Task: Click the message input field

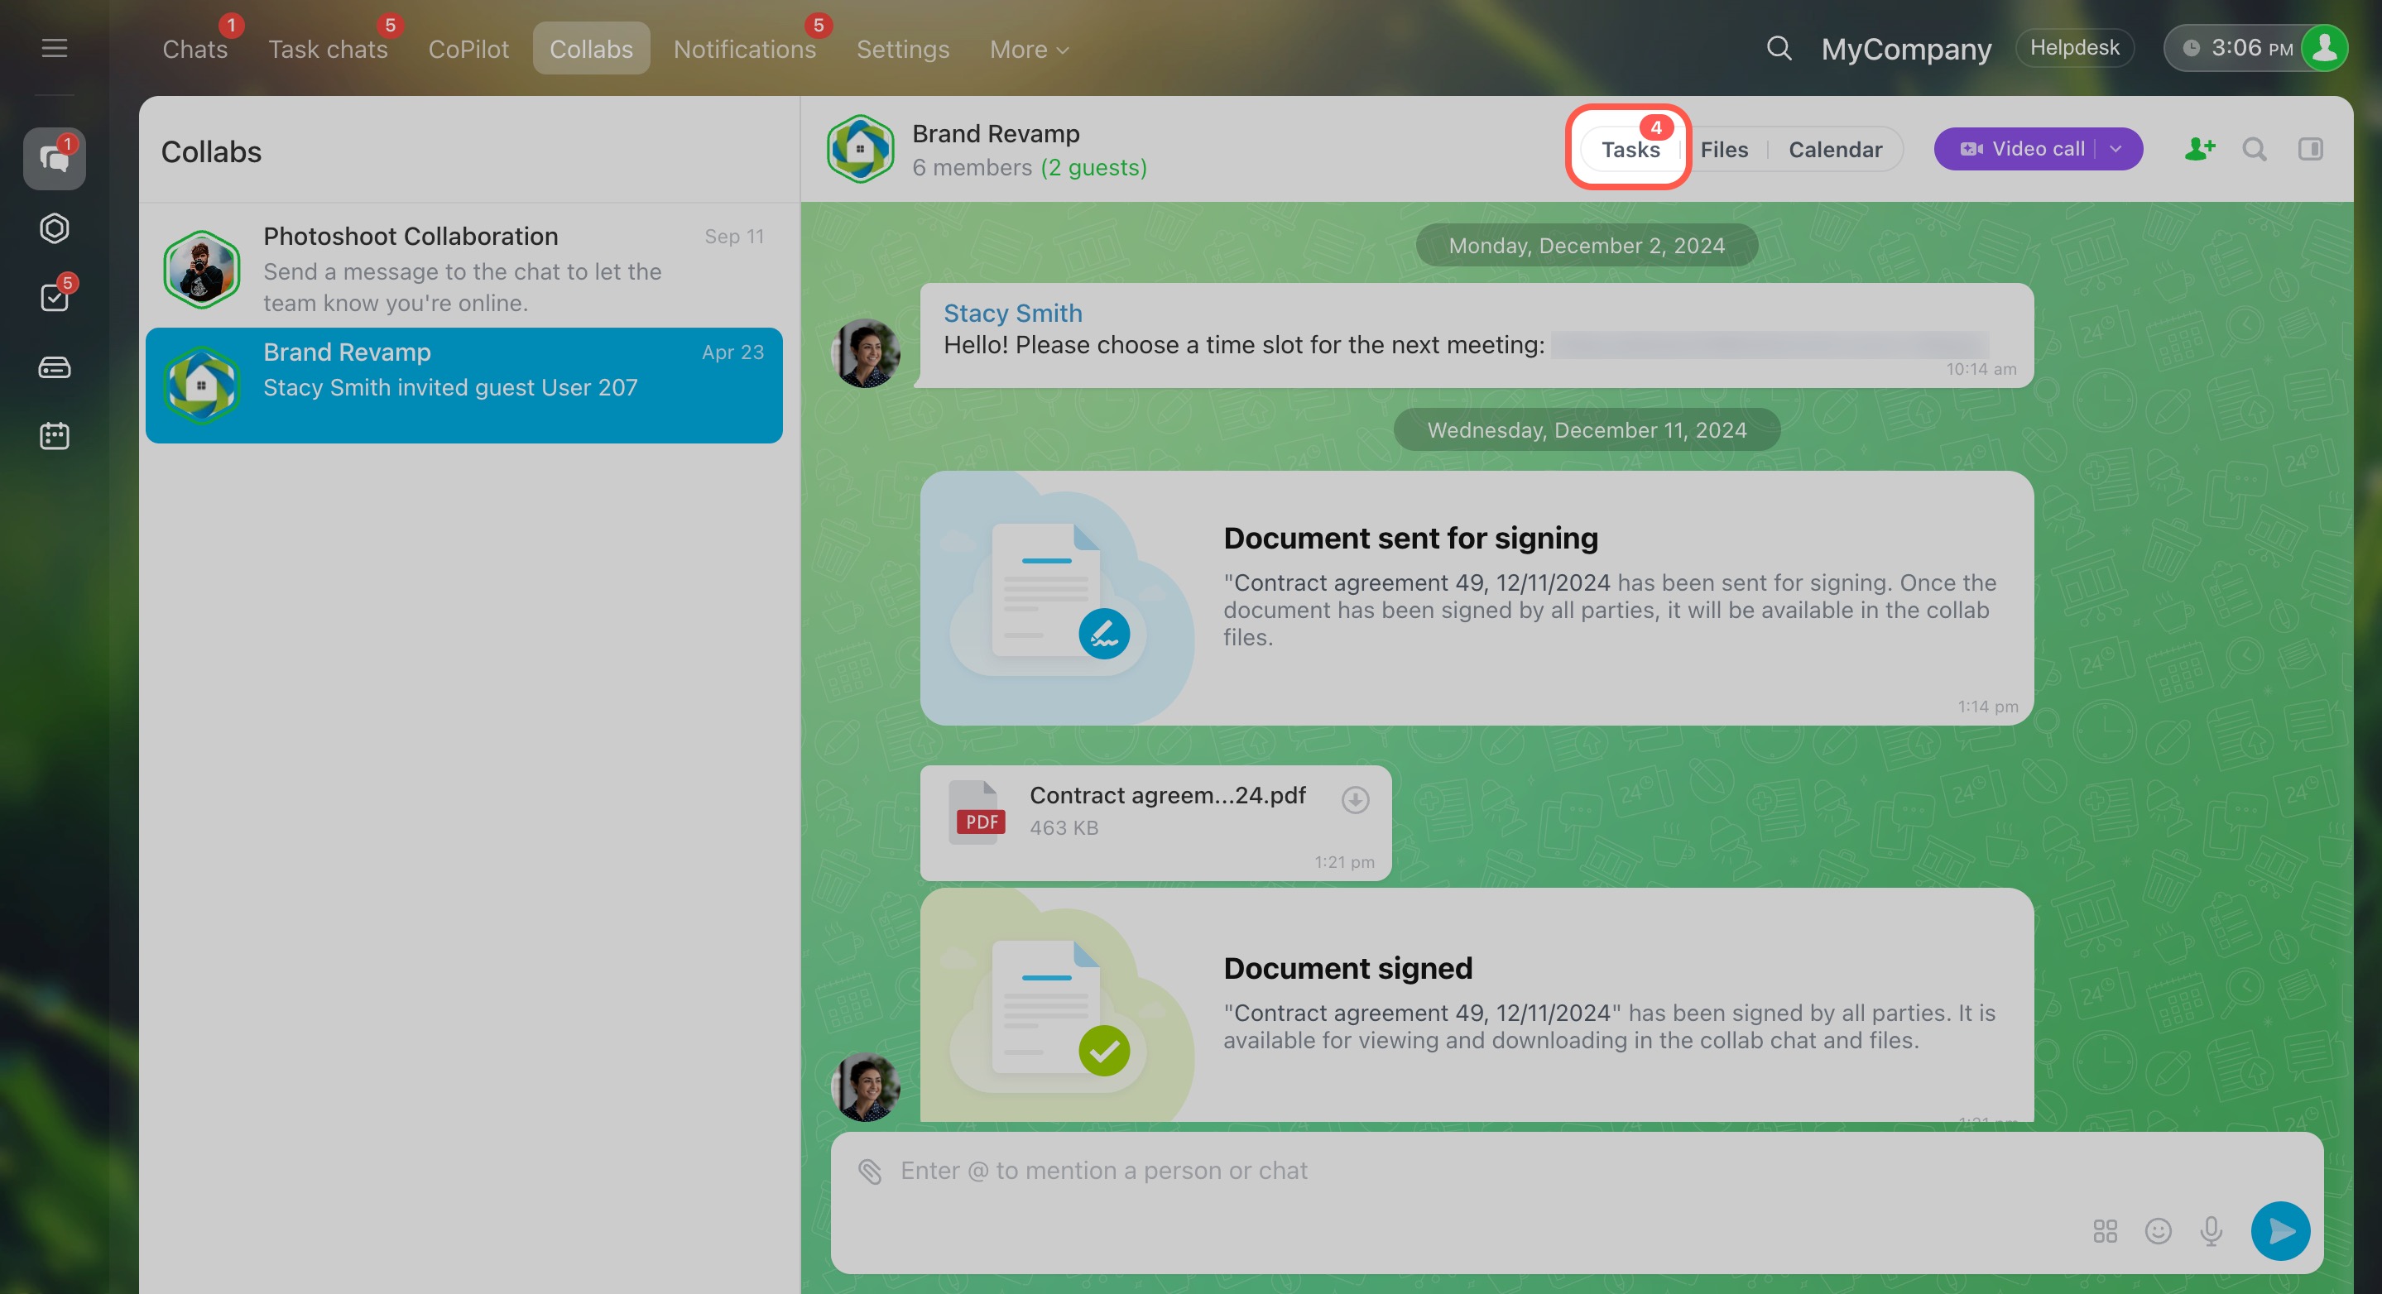Action: tap(1480, 1171)
